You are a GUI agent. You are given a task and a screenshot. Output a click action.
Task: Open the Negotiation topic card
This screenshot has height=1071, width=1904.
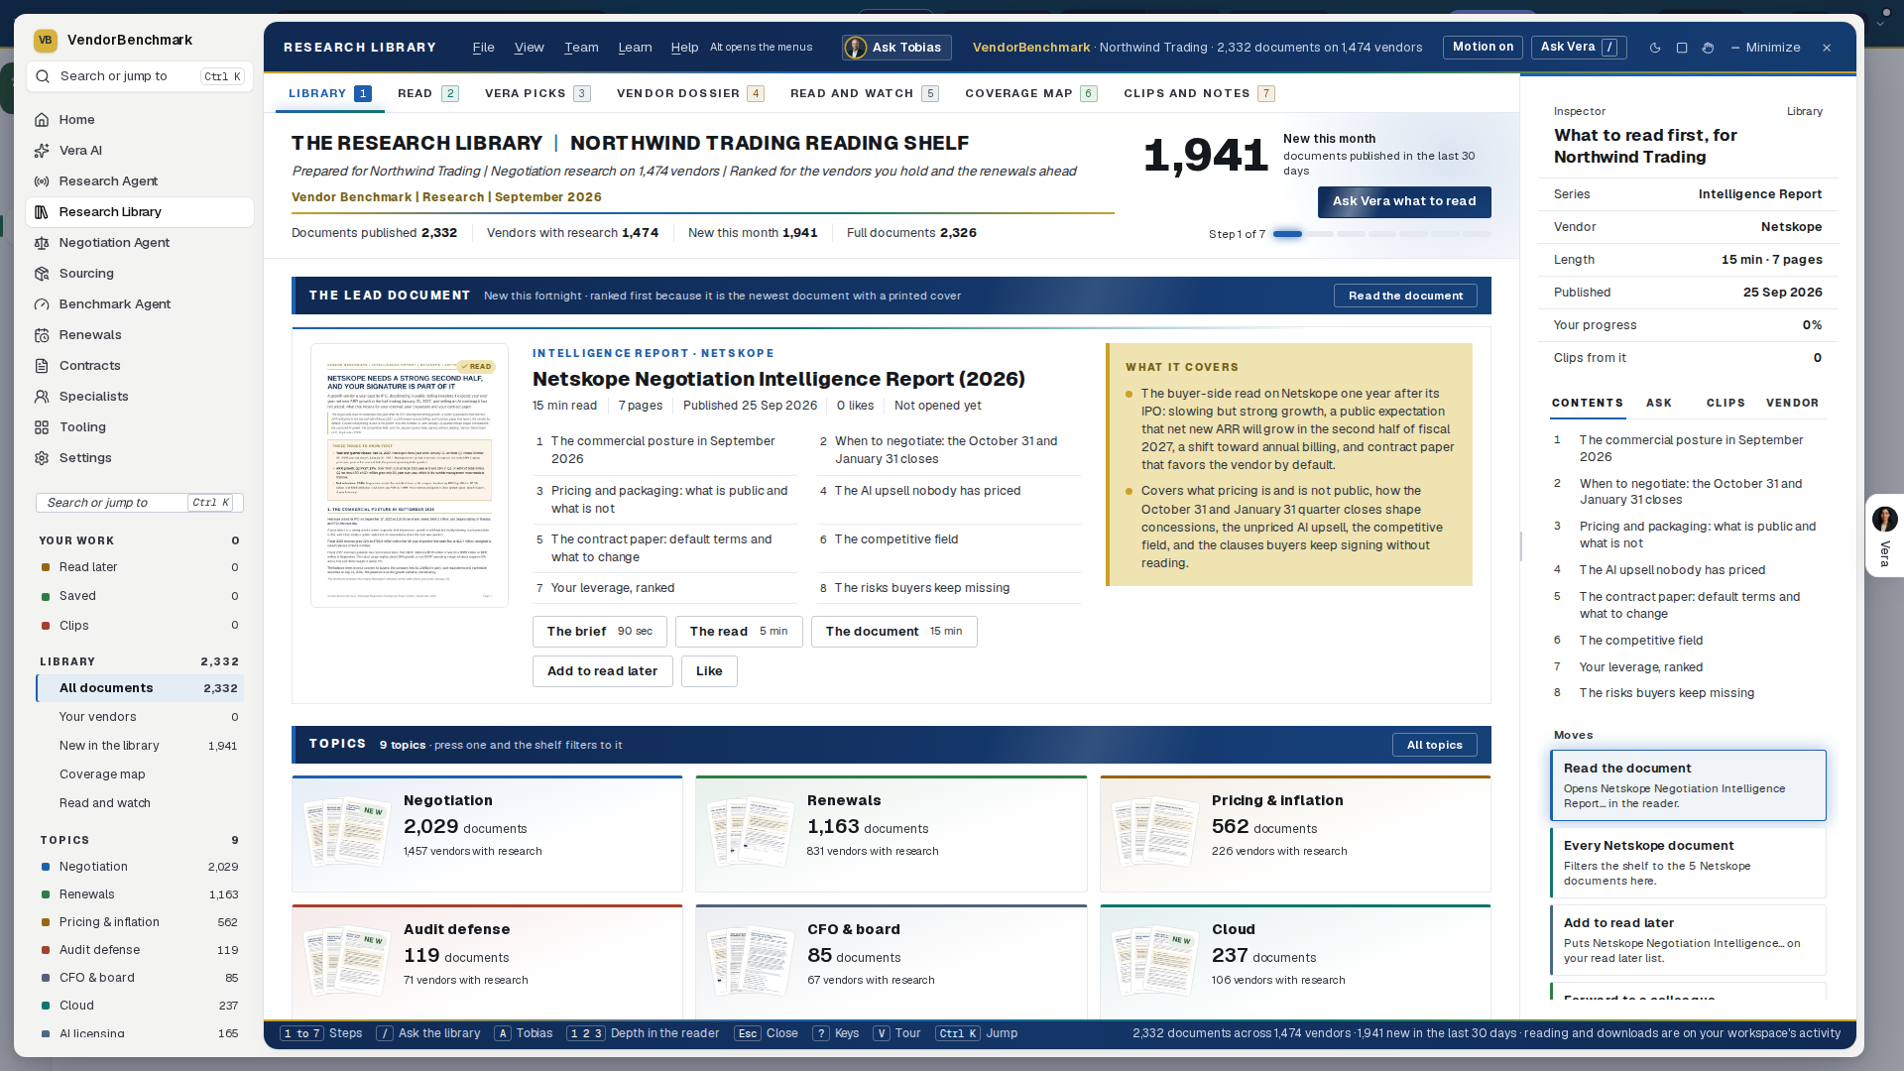[x=487, y=834]
